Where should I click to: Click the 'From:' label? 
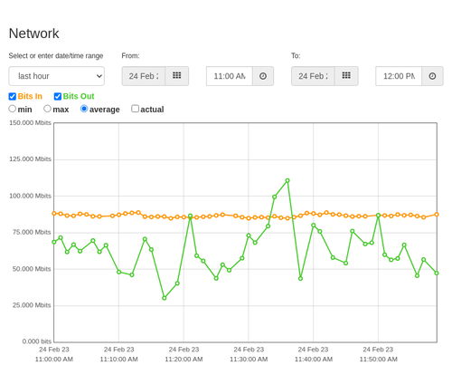[x=130, y=56]
